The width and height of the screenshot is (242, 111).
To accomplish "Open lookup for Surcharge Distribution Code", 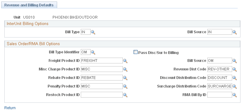I will tap(235, 87).
